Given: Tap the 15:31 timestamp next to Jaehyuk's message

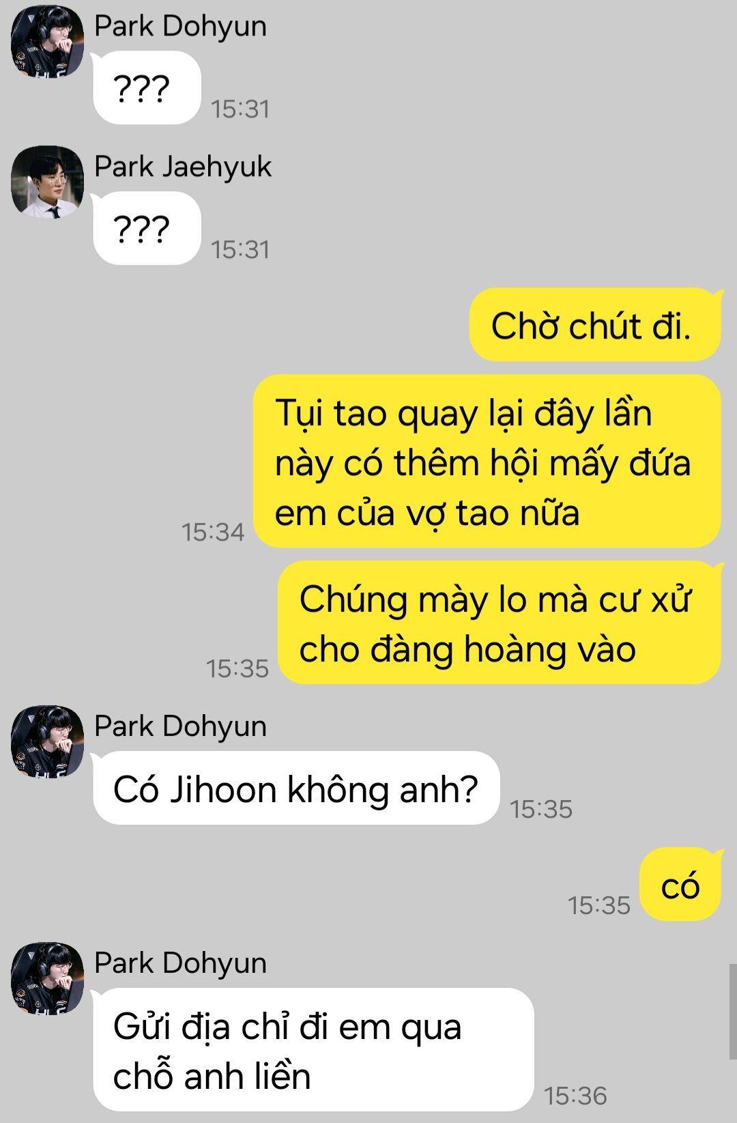Looking at the screenshot, I should pos(240,249).
